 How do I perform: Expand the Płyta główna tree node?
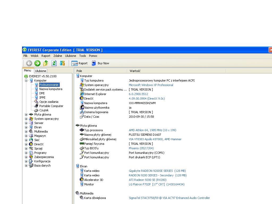point(26,115)
